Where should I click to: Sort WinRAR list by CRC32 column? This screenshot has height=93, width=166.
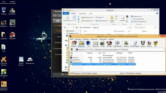tap(130, 53)
